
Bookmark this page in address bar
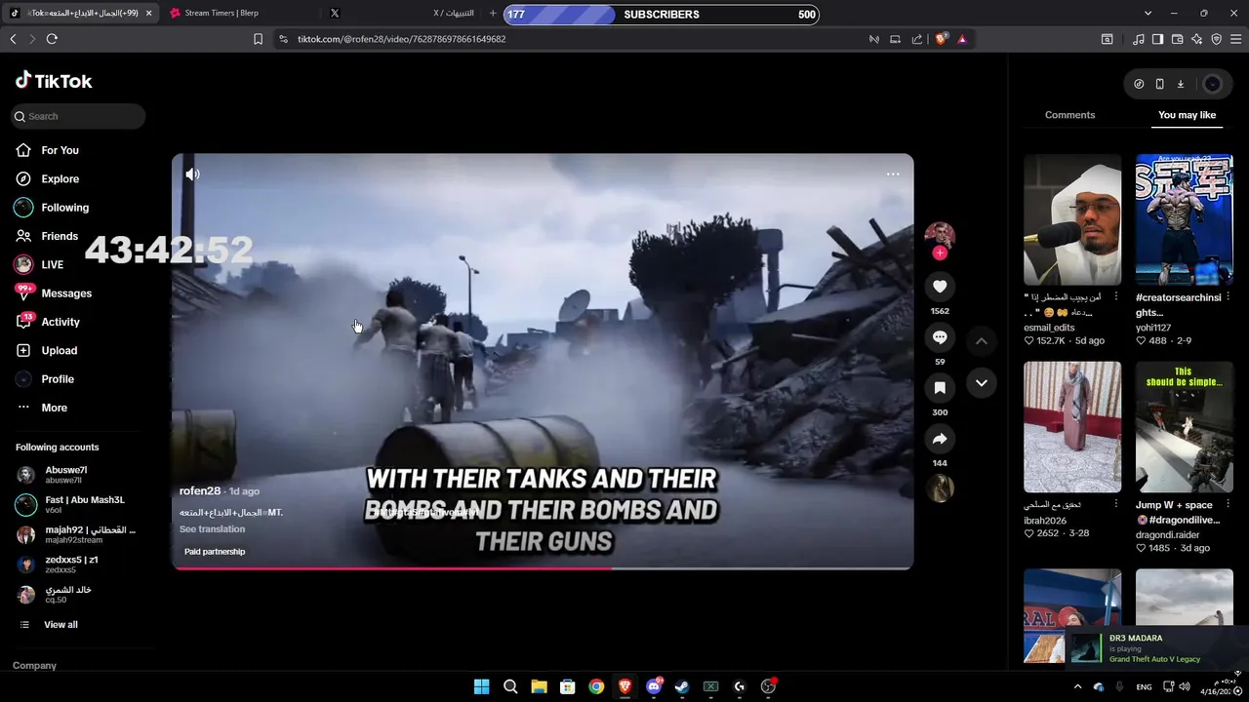pyautogui.click(x=258, y=39)
